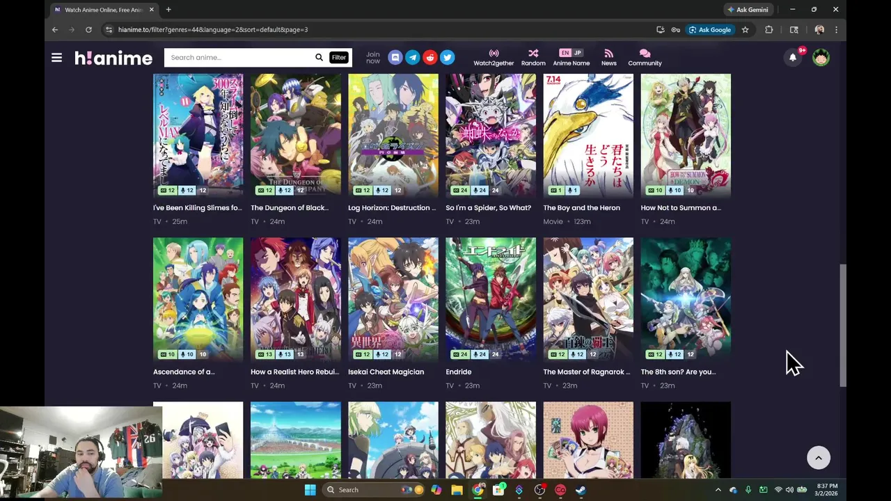This screenshot has height=501, width=891.
Task: Click the Filter button
Action: pyautogui.click(x=339, y=58)
